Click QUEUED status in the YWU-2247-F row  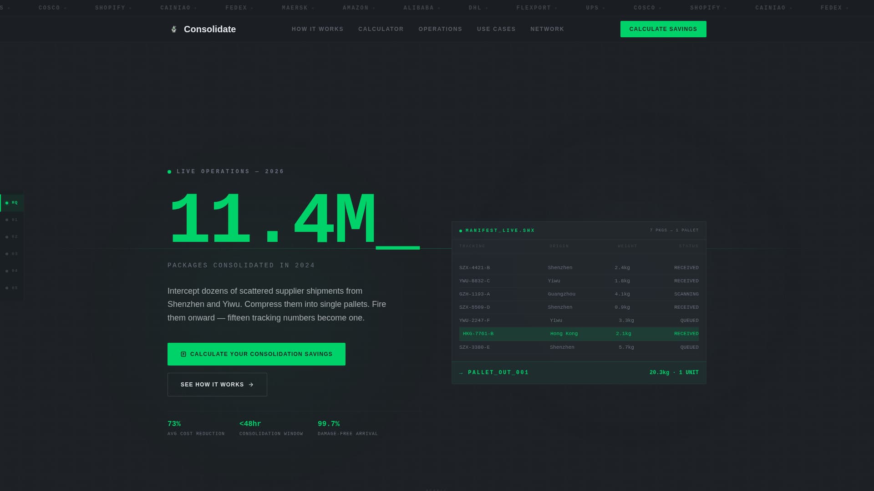(x=690, y=321)
